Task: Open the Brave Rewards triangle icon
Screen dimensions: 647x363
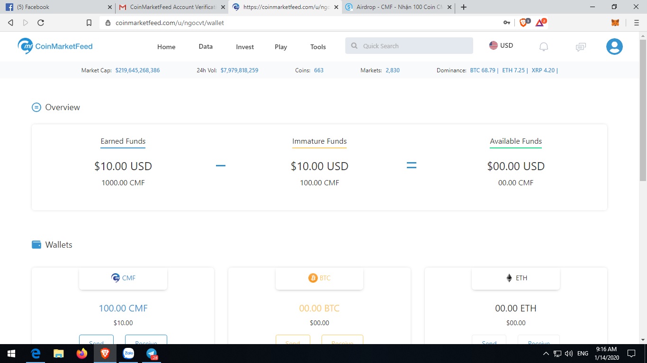Action: 540,22
